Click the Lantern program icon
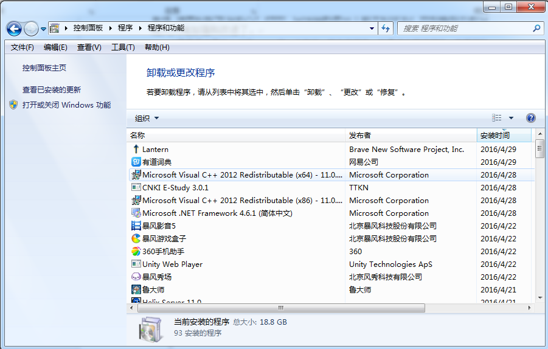This screenshot has width=548, height=349. pos(136,149)
